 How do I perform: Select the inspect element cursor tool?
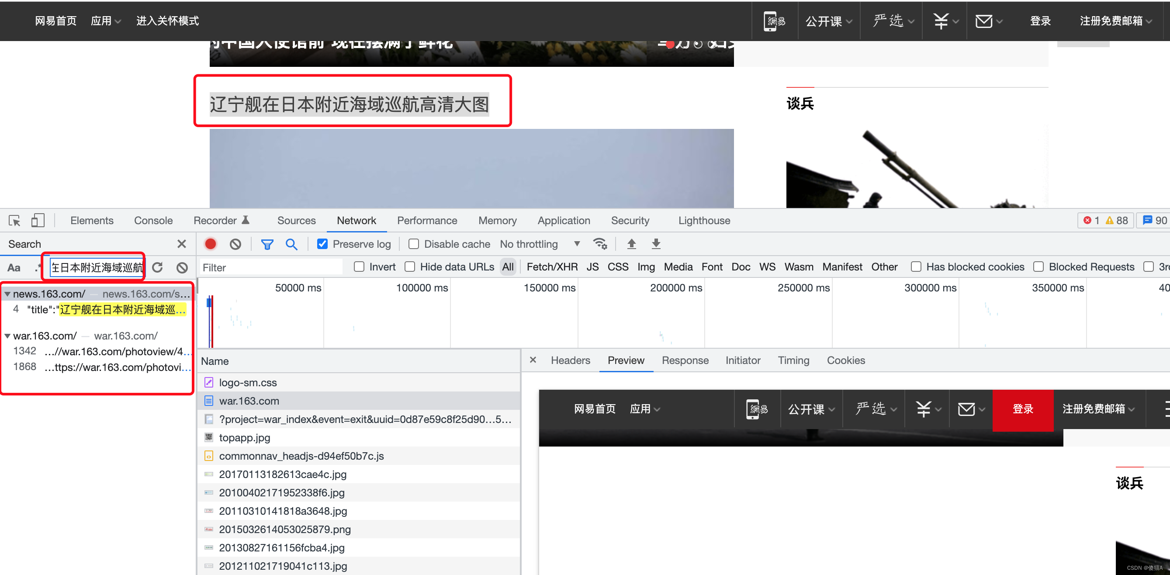click(14, 220)
